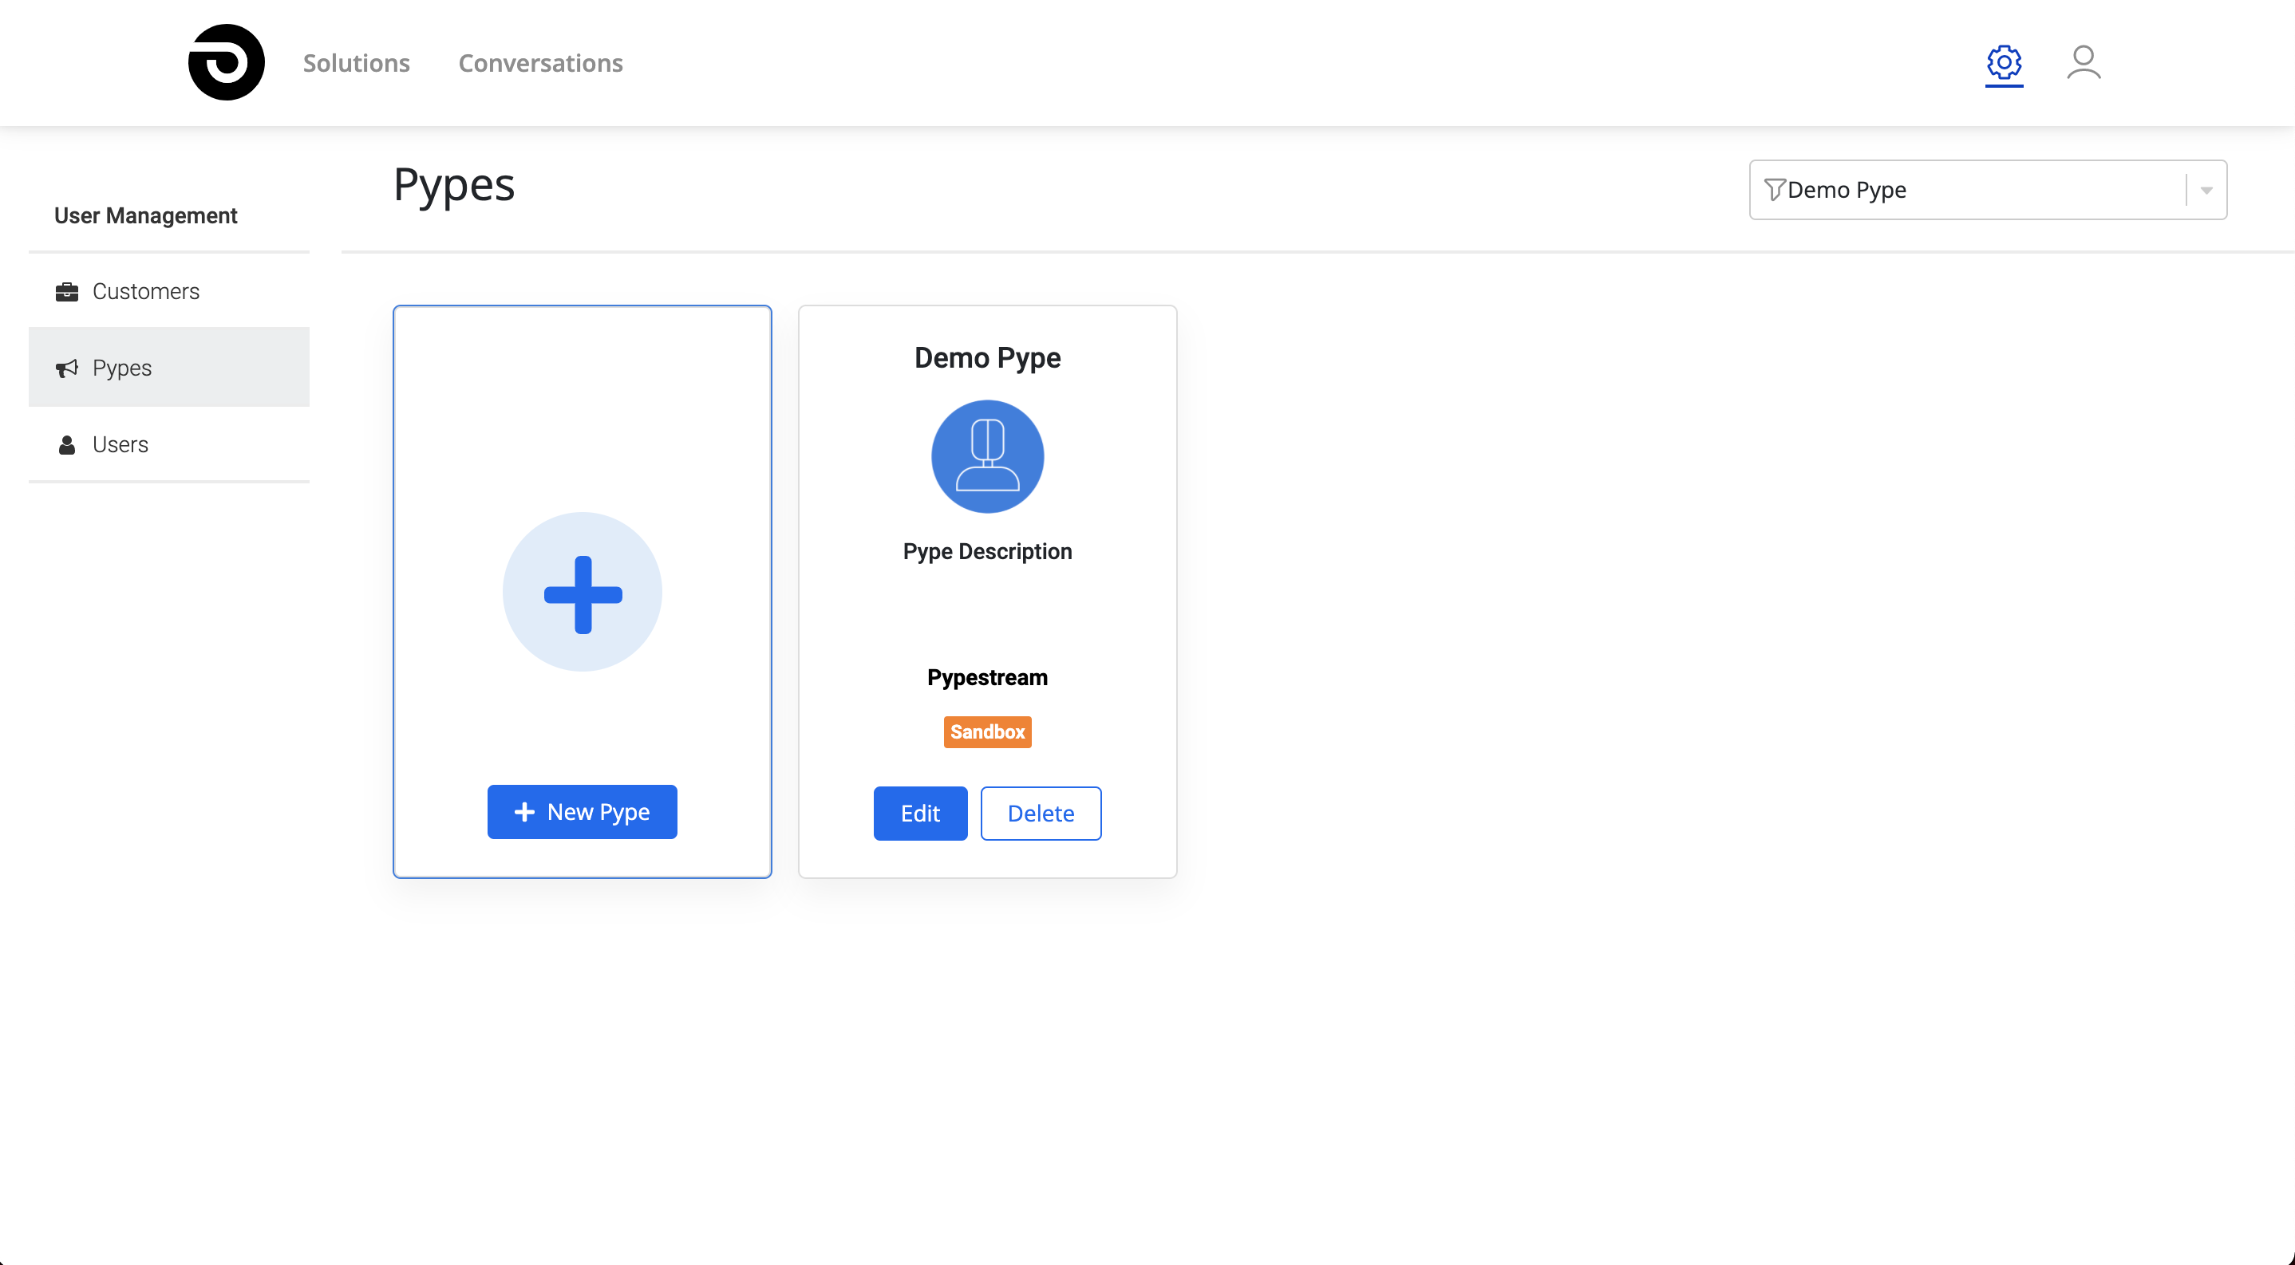Screen dimensions: 2295x1265
Task: Click the User Management heading
Action: click(x=146, y=216)
